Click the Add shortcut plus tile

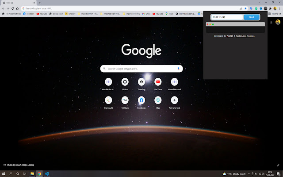point(174,100)
